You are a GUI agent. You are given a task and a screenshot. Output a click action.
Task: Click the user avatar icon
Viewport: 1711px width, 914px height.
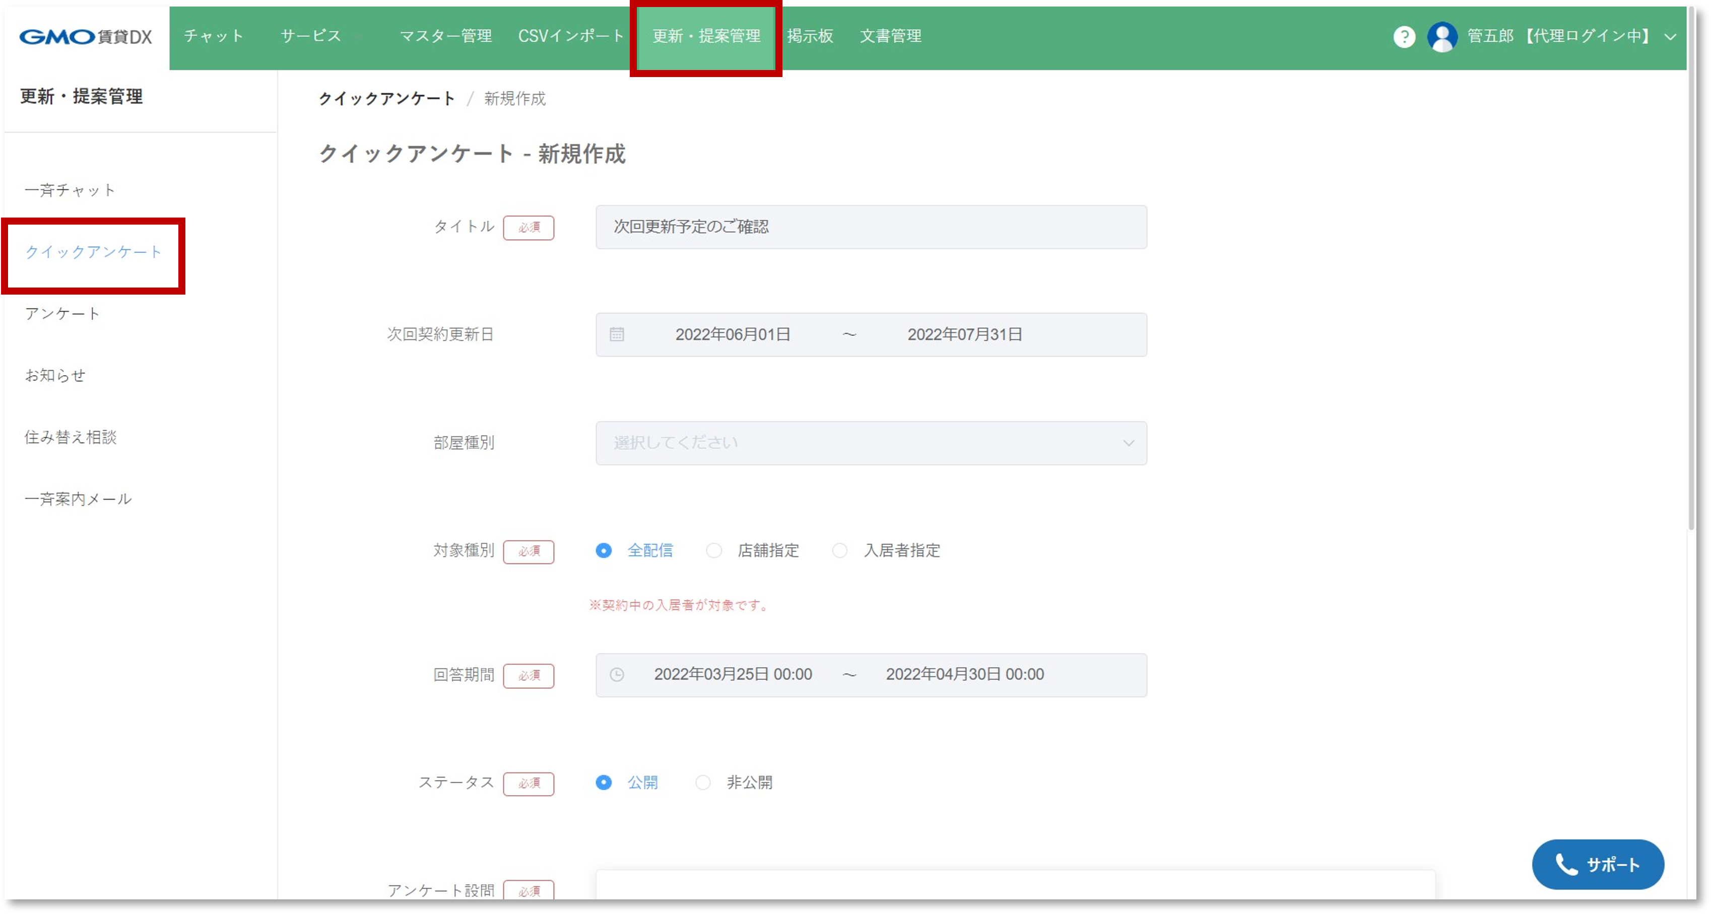(x=1442, y=36)
